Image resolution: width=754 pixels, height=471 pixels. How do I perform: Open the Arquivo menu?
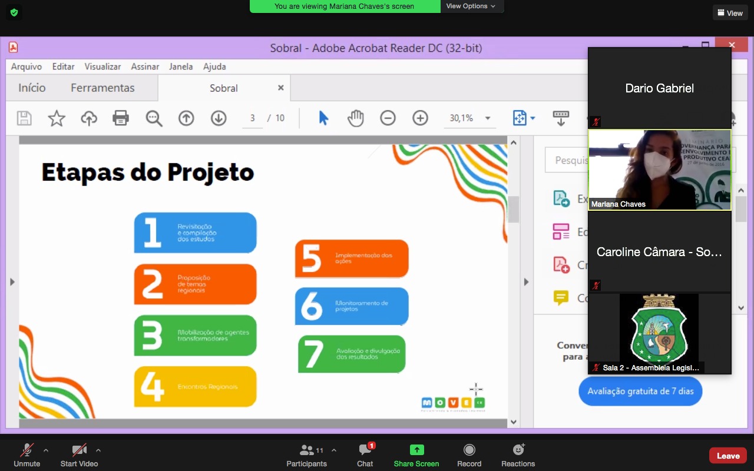pos(27,67)
